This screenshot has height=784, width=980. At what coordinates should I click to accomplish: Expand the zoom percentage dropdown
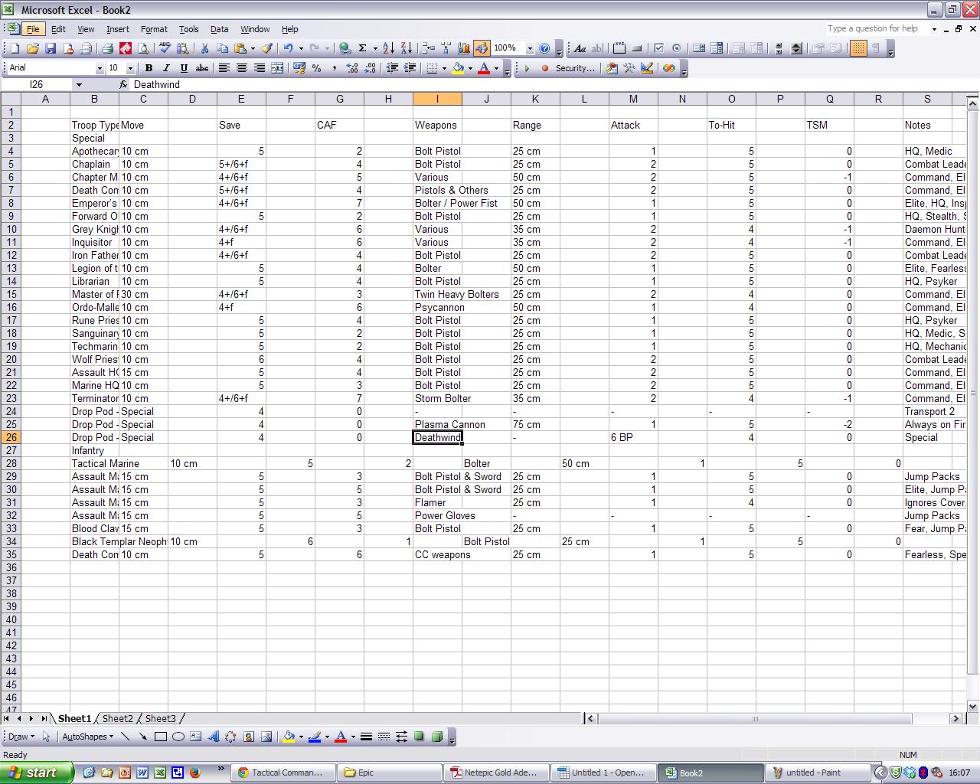coord(529,48)
